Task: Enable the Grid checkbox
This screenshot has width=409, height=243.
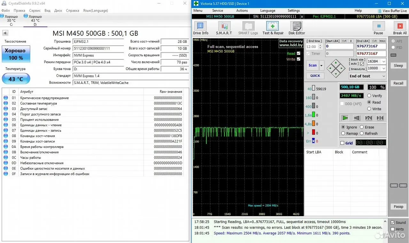Action: [x=343, y=143]
